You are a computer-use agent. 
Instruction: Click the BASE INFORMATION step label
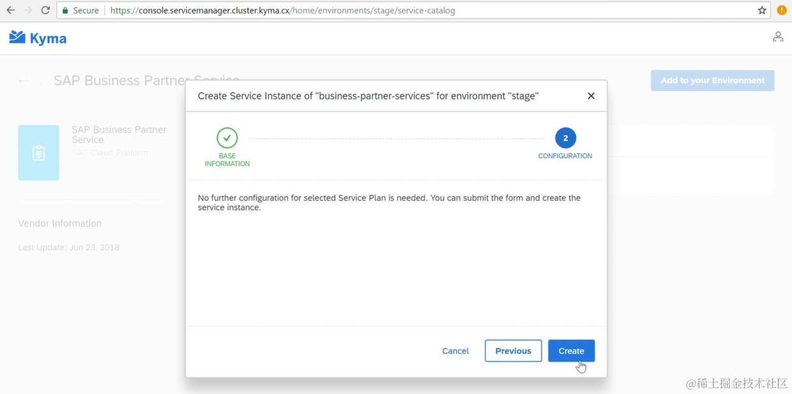click(x=227, y=160)
